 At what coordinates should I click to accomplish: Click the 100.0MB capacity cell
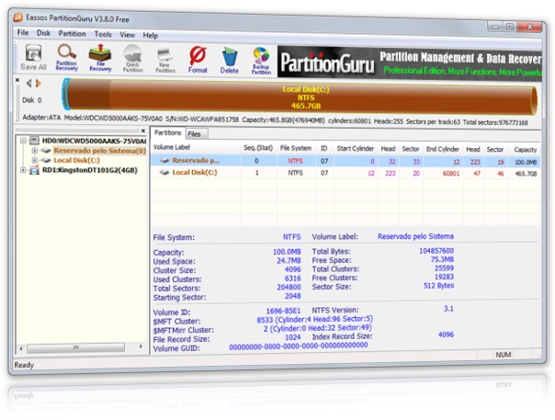(x=526, y=163)
